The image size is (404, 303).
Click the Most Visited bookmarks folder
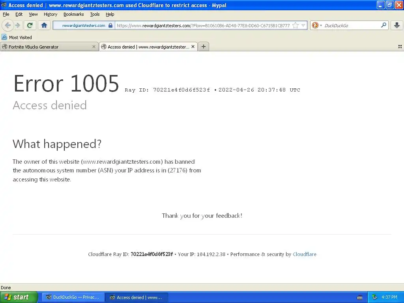pyautogui.click(x=17, y=37)
